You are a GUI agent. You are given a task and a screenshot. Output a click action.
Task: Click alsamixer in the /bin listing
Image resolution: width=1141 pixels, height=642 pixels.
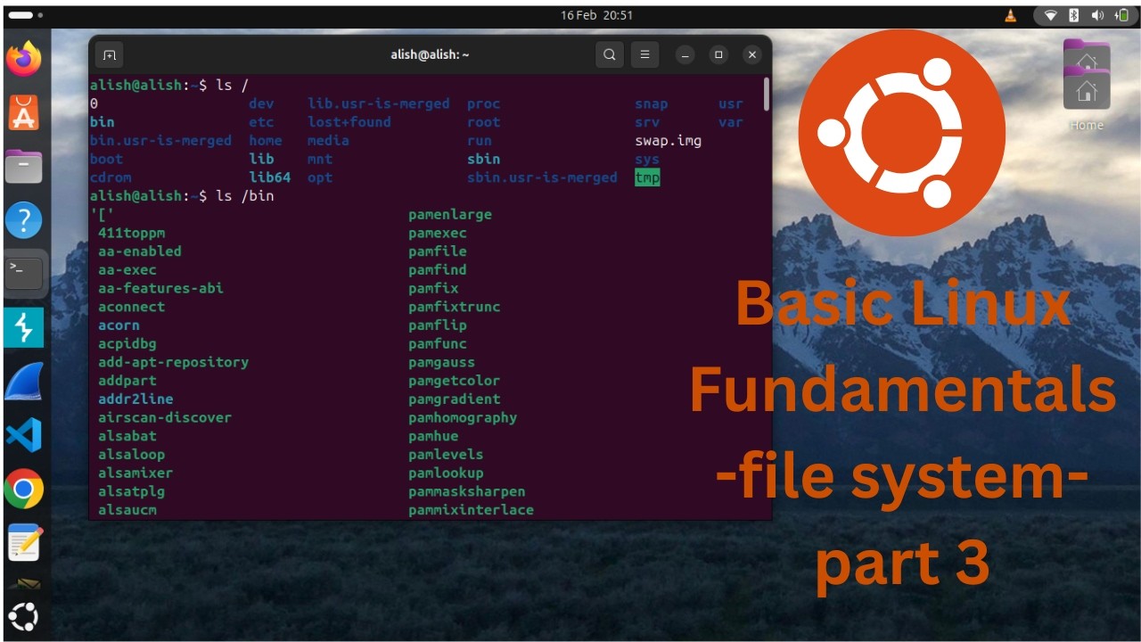click(135, 473)
